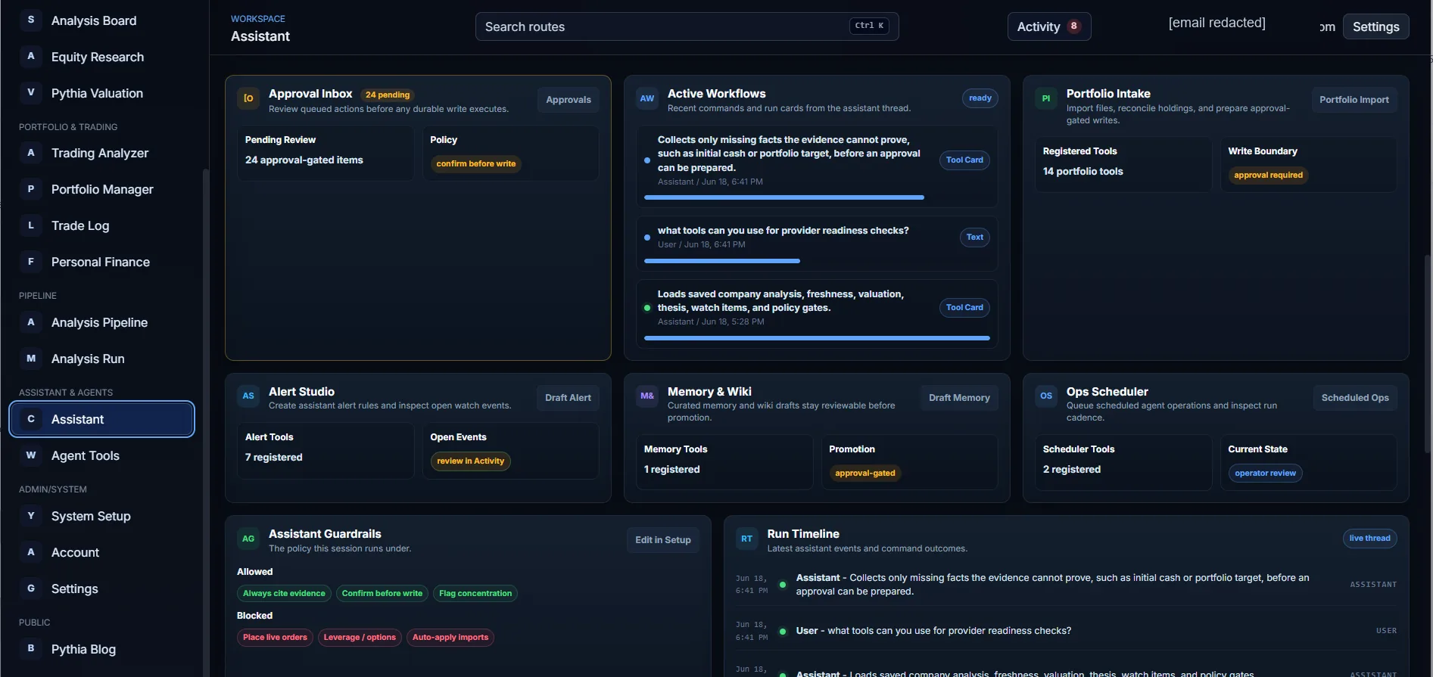Click '14 portfolio tools' text
The height and width of the screenshot is (677, 1433).
coord(1083,172)
